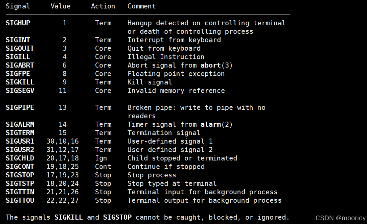Screen dimensions: 367x224
Task: Click SIGCONT's Cont action text
Action: click(x=103, y=167)
